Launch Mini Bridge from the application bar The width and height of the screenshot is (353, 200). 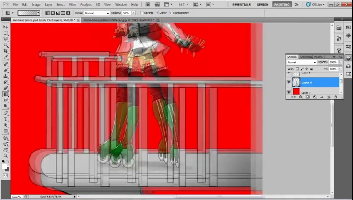click(157, 4)
